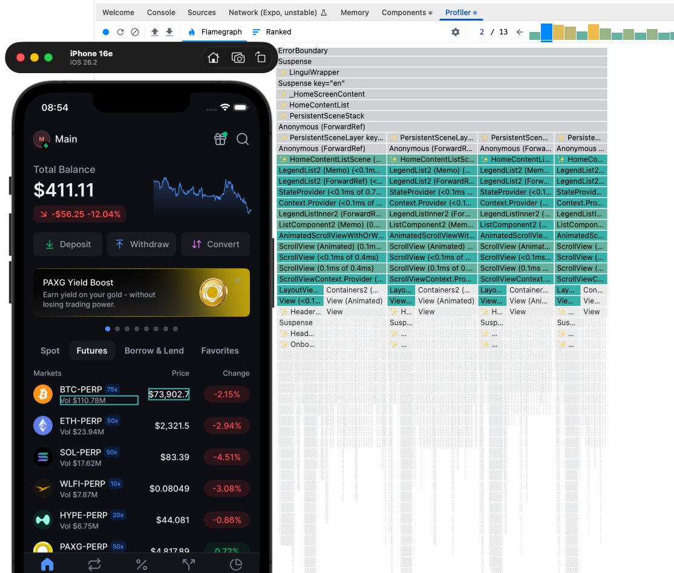Click simulator Home button icon
Viewport: 674px width, 573px height.
point(213,57)
